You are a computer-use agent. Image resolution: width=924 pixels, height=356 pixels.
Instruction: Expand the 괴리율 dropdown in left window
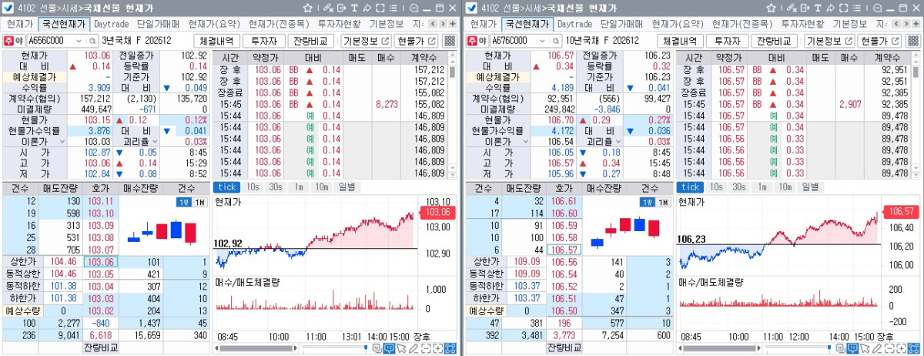click(155, 142)
